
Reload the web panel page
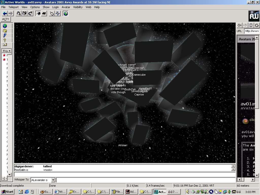257,25
